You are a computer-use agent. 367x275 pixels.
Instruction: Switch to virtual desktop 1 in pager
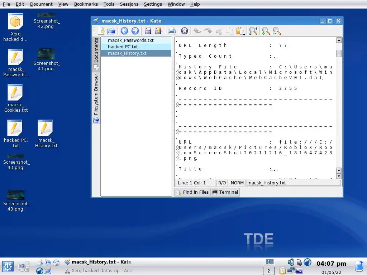[269, 262]
